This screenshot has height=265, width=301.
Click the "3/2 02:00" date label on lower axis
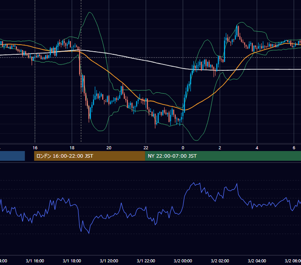pyautogui.click(x=220, y=261)
